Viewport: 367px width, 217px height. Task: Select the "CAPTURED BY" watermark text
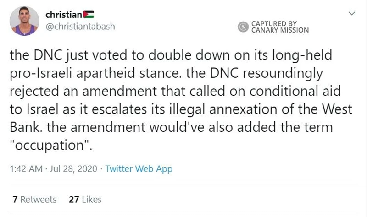coord(274,24)
